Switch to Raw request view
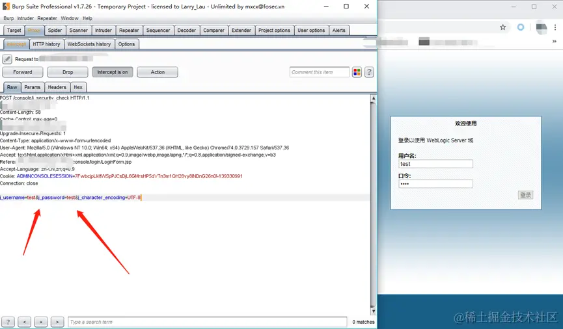The height and width of the screenshot is (329, 563). [x=12, y=87]
